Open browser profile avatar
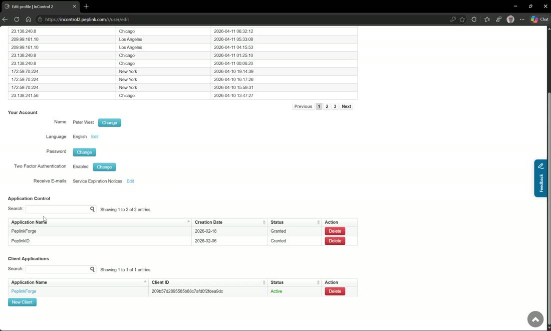Image resolution: width=551 pixels, height=331 pixels. pyautogui.click(x=510, y=20)
